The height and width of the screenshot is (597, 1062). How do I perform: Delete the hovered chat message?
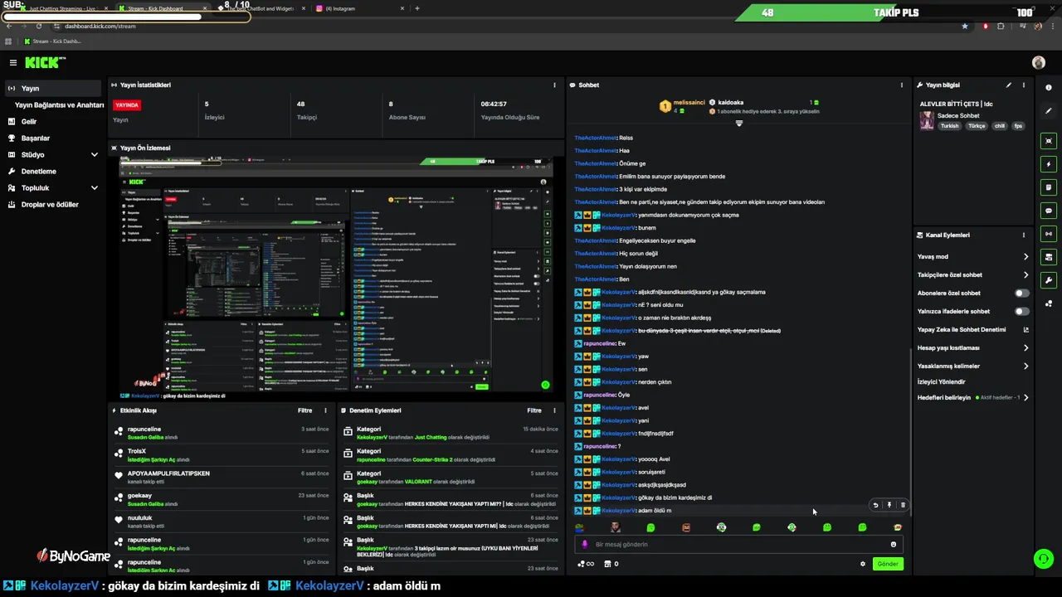point(903,505)
